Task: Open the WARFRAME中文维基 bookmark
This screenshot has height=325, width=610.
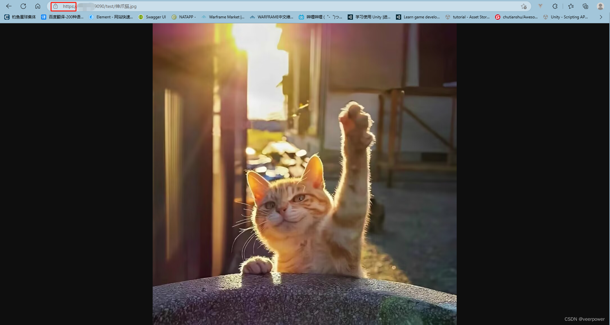Action: [x=272, y=17]
